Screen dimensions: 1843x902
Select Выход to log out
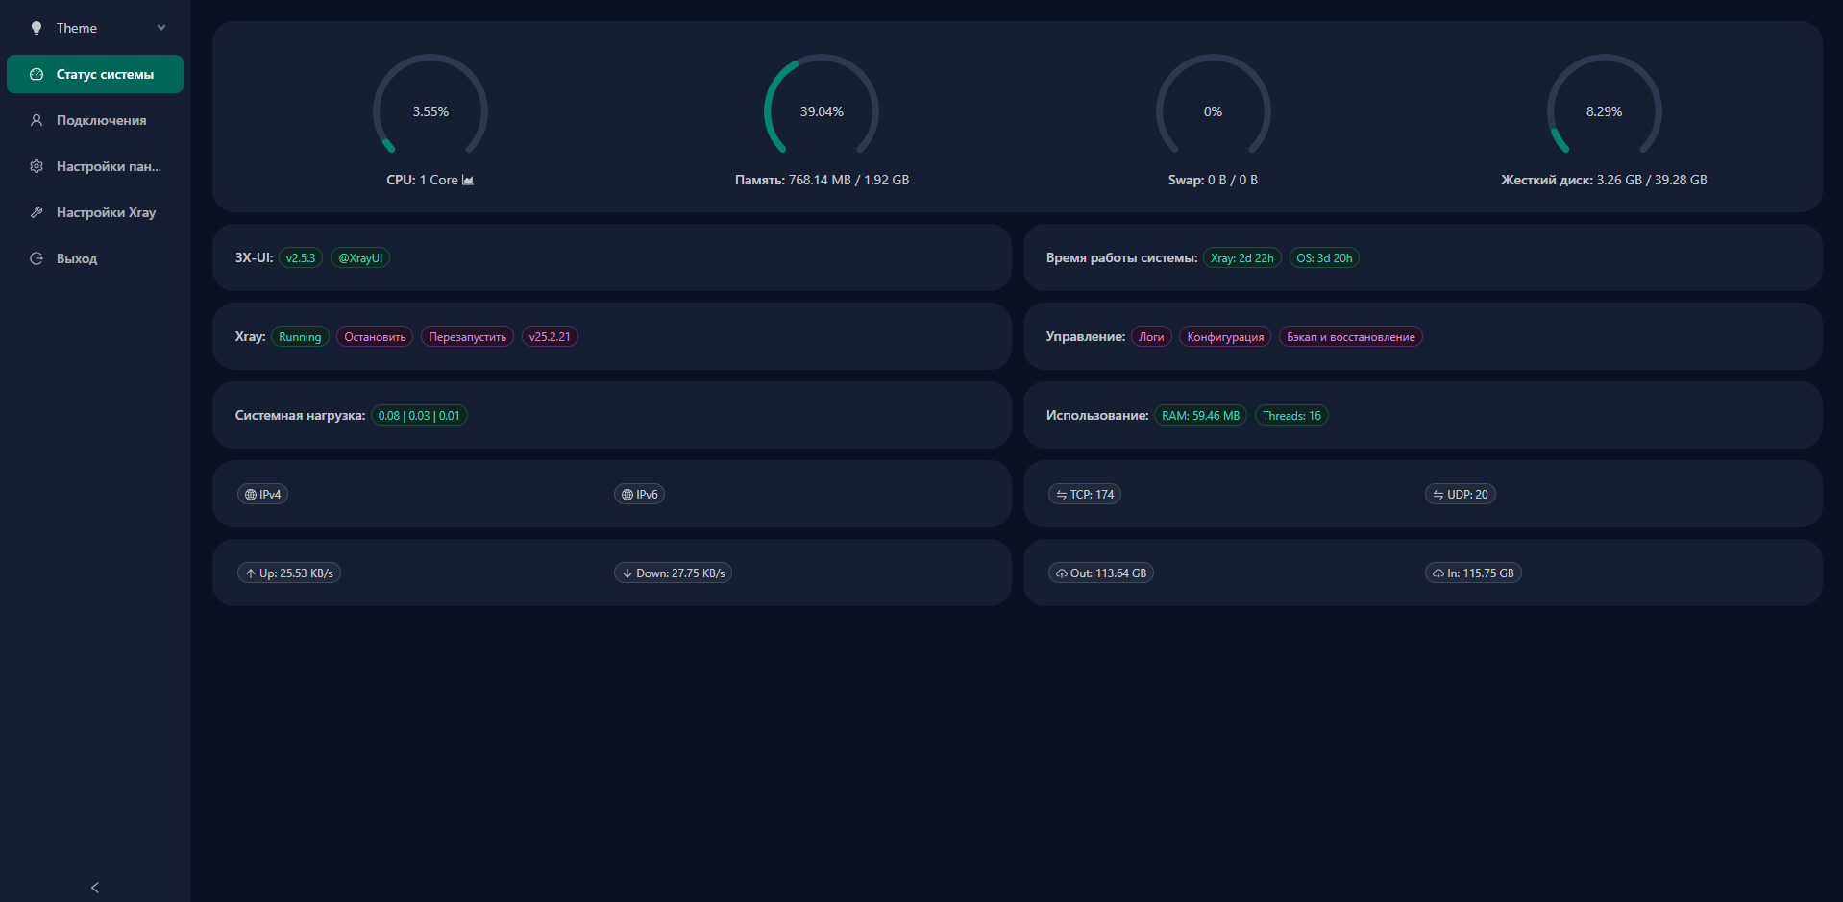pos(77,258)
